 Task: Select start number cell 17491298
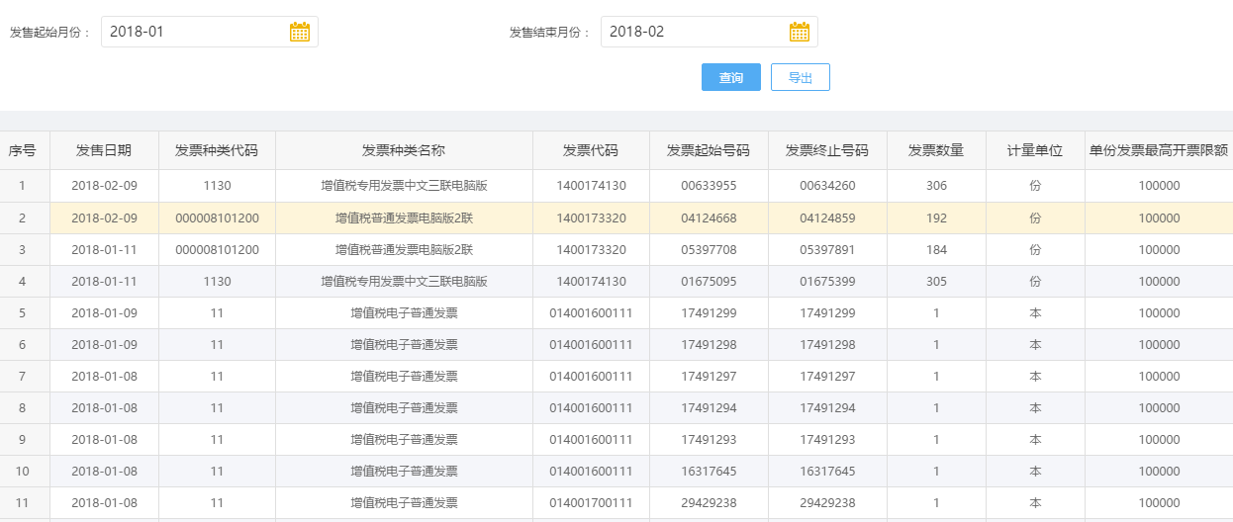pos(709,344)
